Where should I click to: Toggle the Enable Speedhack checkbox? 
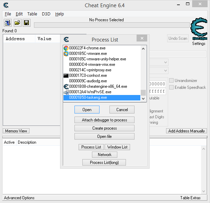172,87
